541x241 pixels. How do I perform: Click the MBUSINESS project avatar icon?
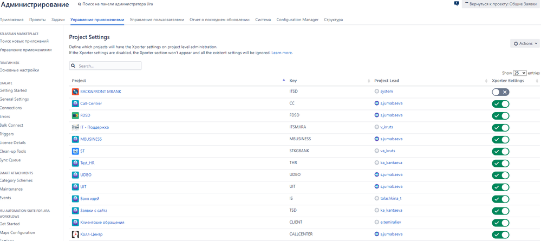(75, 139)
